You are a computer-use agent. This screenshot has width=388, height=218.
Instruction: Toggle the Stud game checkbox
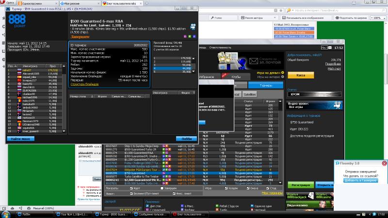click(268, 188)
